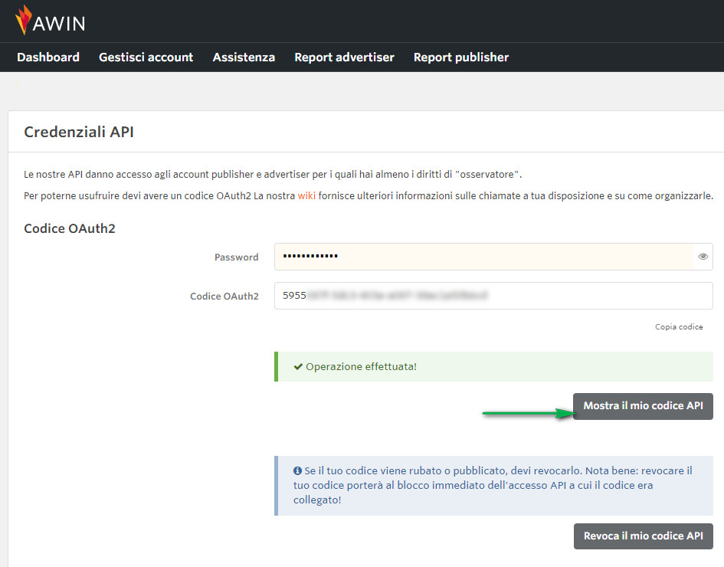Click the green checkmark in the success message
The image size is (724, 567).
(x=297, y=366)
